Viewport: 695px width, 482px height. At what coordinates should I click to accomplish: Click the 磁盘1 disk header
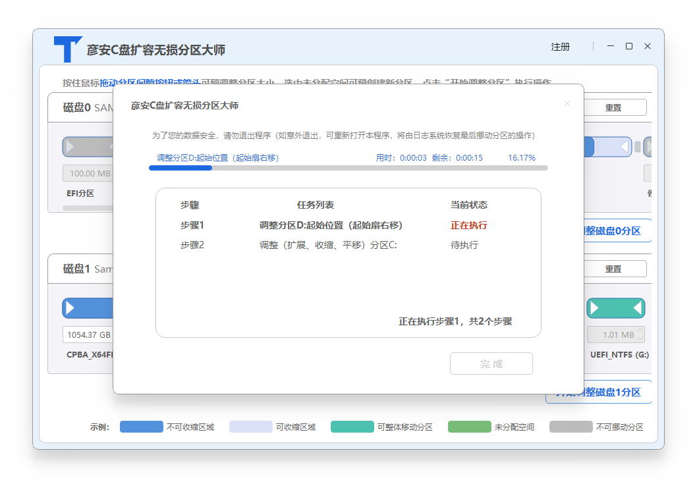[76, 269]
